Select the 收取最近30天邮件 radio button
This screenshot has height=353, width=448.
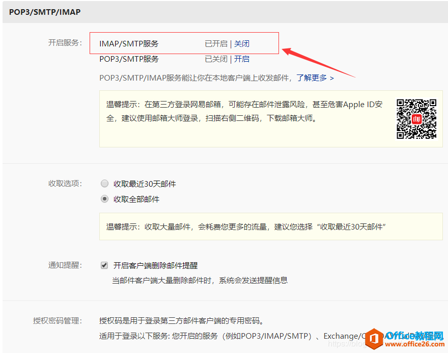point(104,184)
